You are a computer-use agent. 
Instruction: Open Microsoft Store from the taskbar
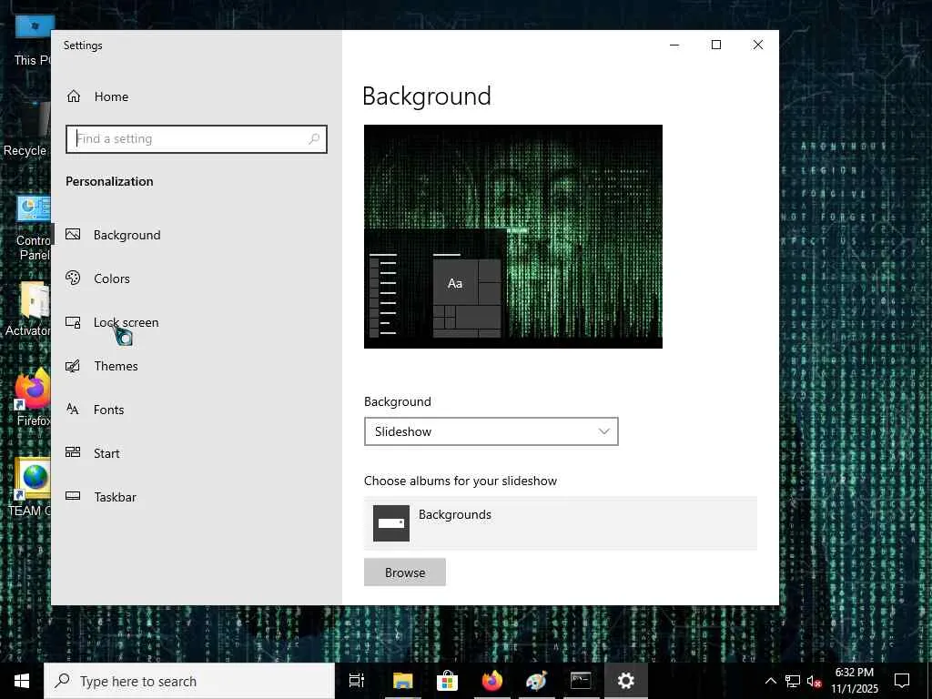[447, 681]
